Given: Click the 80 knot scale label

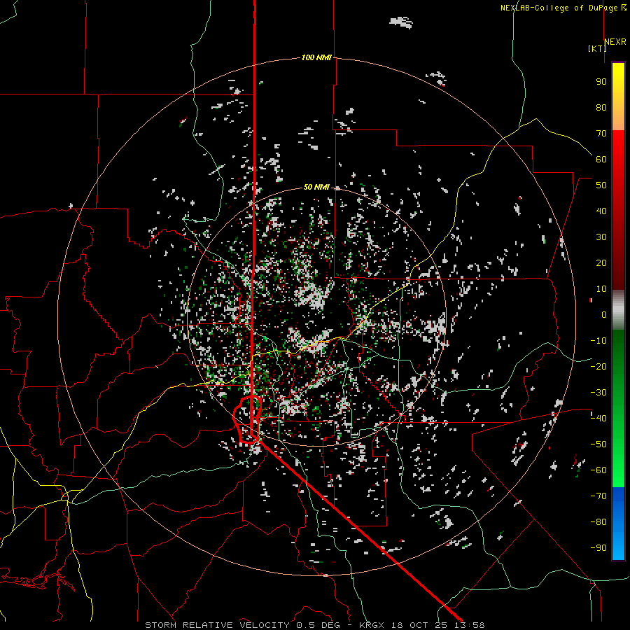Looking at the screenshot, I should coord(601,107).
